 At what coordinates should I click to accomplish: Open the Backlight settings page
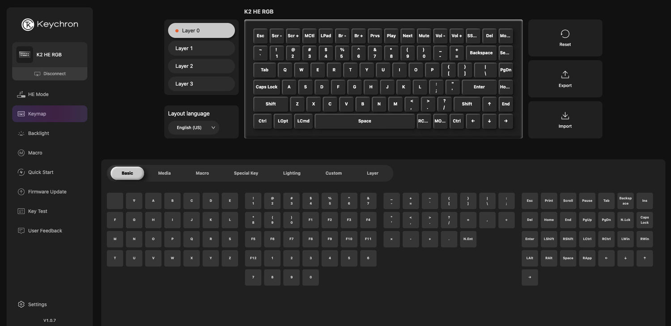tap(38, 133)
